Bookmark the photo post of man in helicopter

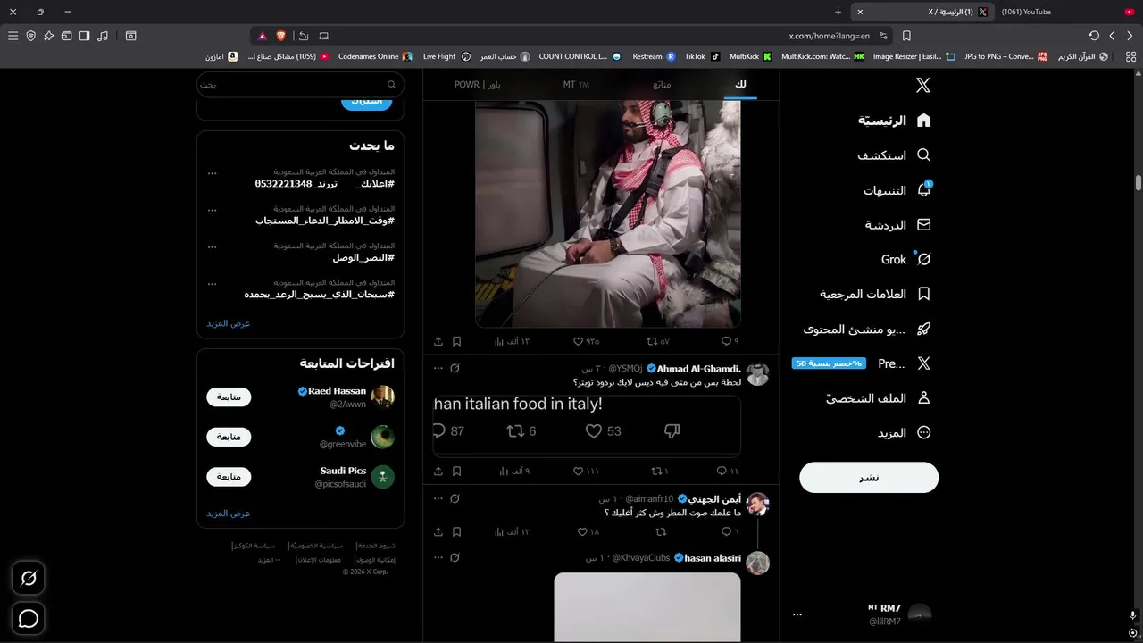coord(456,341)
